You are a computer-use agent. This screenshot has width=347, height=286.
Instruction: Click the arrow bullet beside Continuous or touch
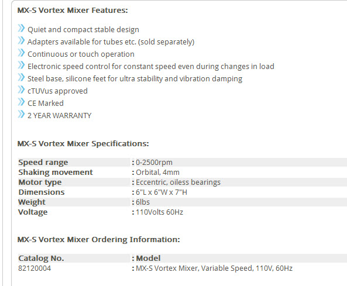point(21,53)
